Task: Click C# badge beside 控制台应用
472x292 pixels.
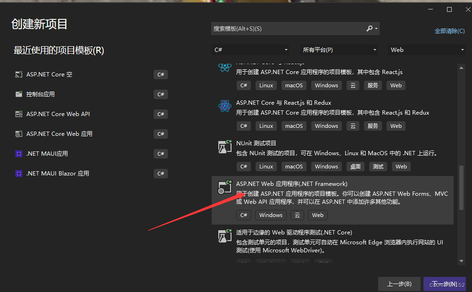Action: (x=161, y=94)
